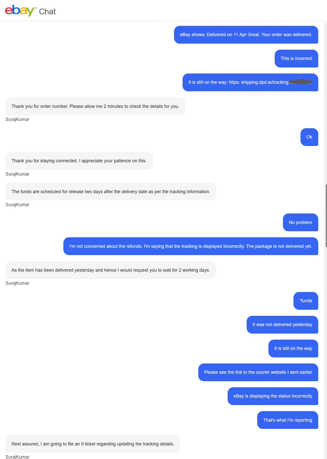327x459 pixels.
Task: Select 'I'm not concerned about the refunds' message
Action: pyautogui.click(x=191, y=246)
